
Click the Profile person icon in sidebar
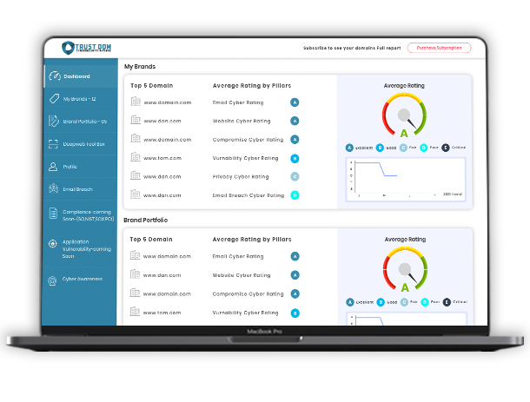[x=53, y=167]
